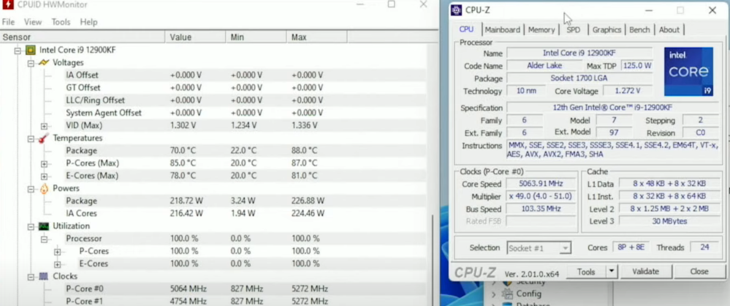
Task: Open the Tools dropdown arrow in CPU-Z
Action: click(x=612, y=271)
